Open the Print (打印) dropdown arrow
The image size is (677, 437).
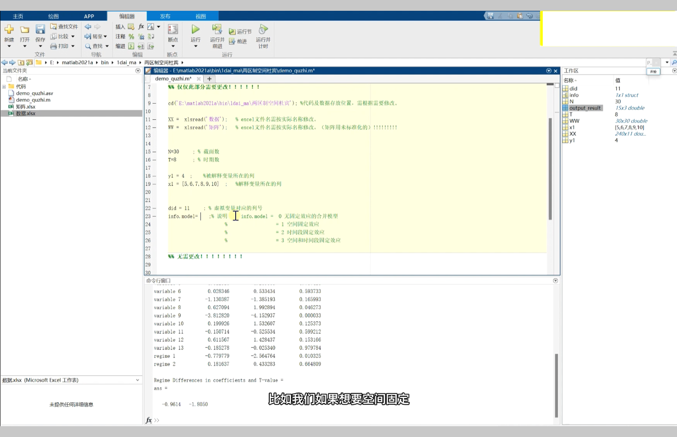click(73, 46)
